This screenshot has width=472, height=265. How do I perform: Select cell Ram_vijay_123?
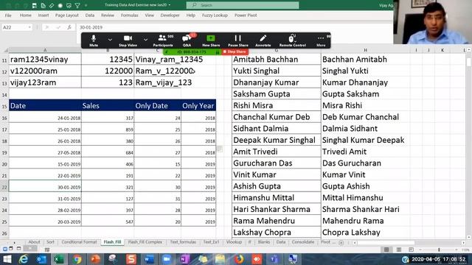coord(158,82)
